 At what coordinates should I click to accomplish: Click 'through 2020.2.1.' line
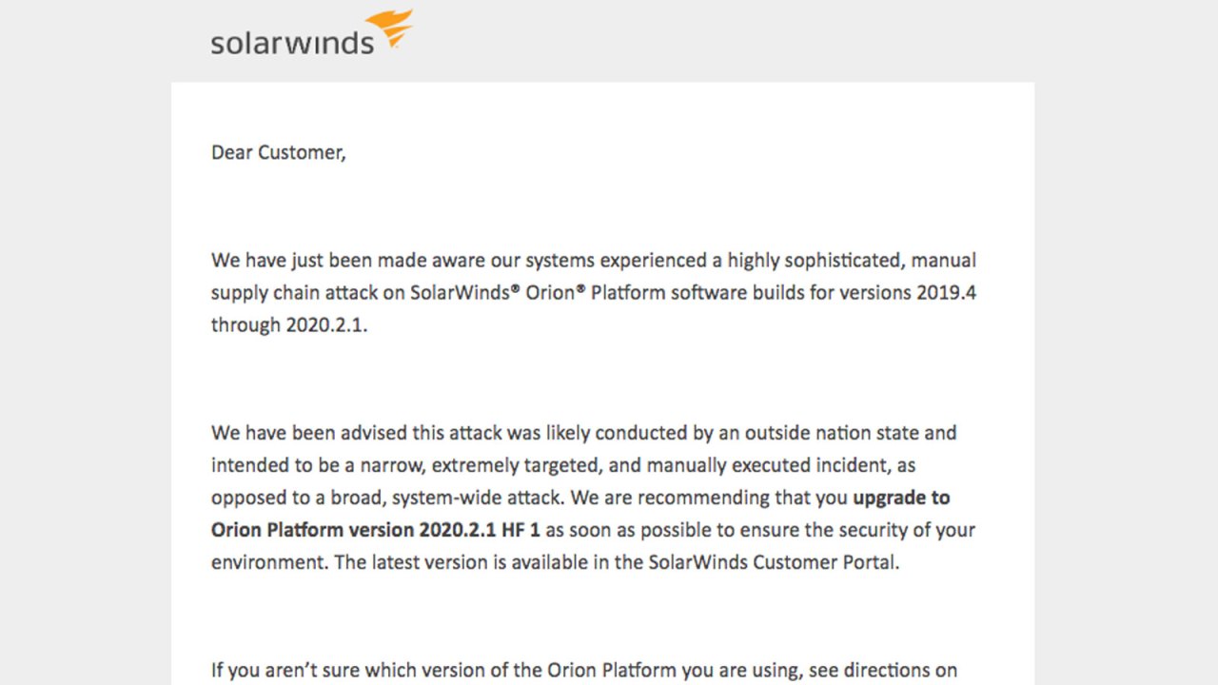pyautogui.click(x=289, y=324)
